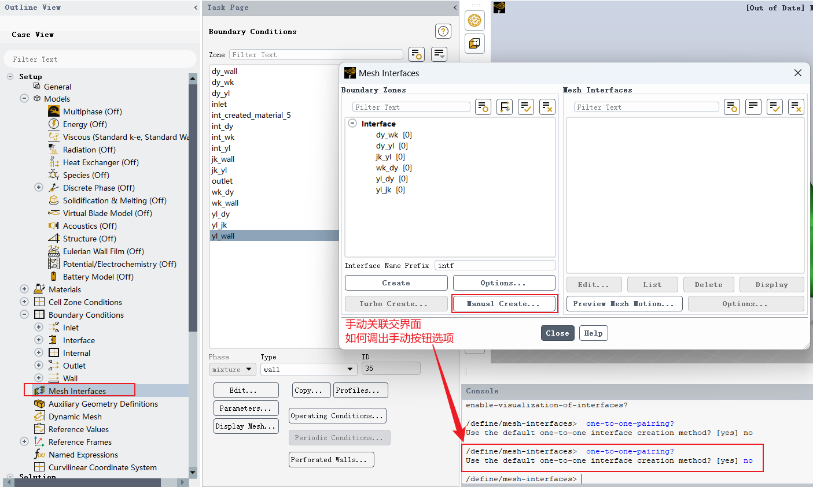Click Preview Mesh Motion button
This screenshot has height=487, width=813.
pos(624,303)
